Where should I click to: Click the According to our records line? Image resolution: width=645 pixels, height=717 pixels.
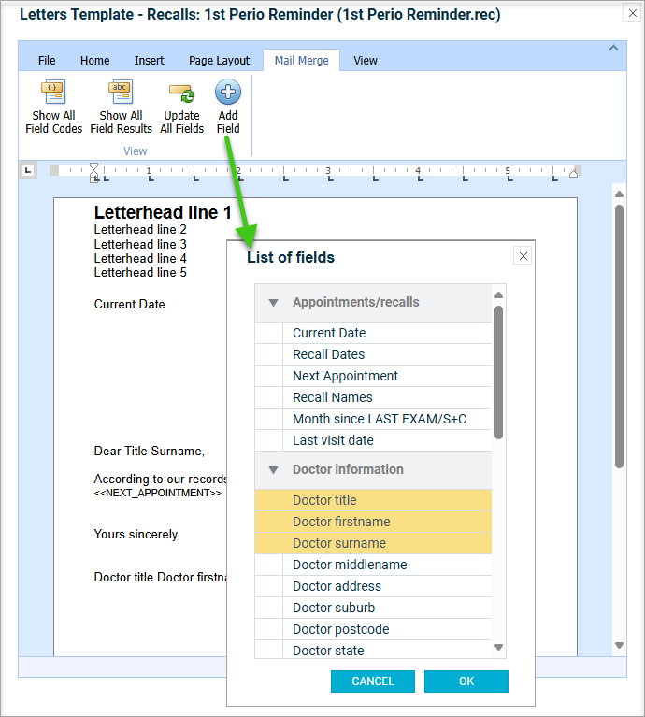[x=160, y=479]
